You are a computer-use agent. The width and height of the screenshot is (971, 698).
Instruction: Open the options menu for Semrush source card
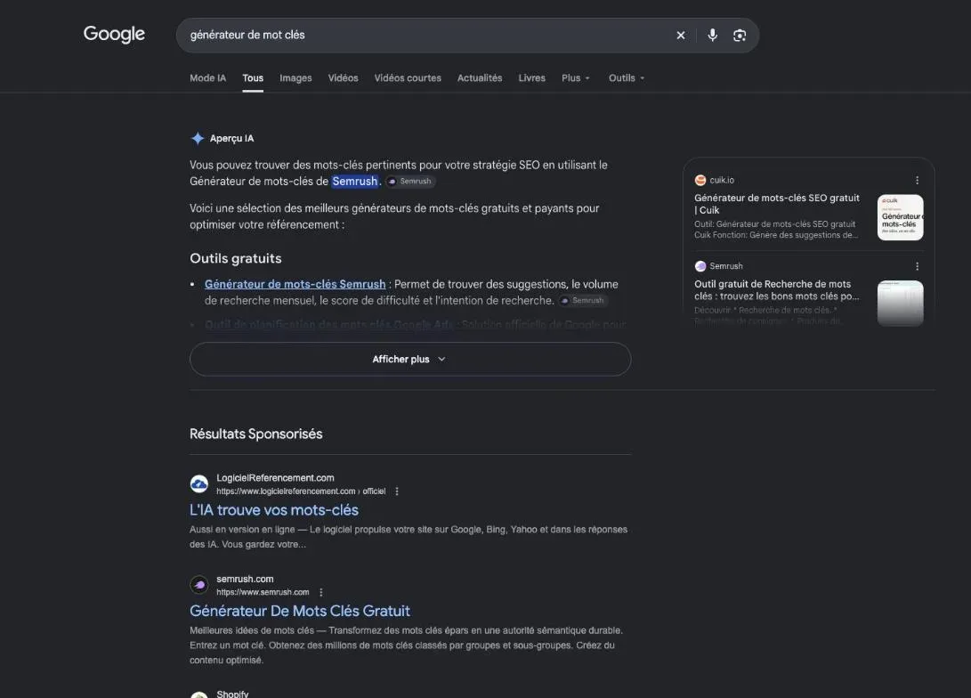(x=917, y=266)
